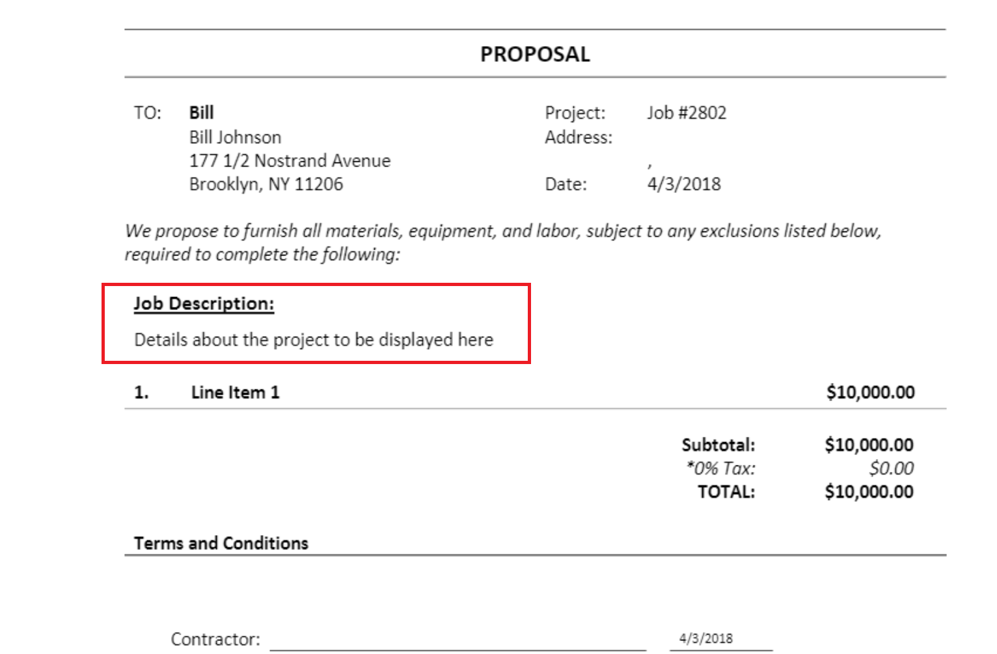
Task: Click the 4/3/2018 date value in header
Action: click(684, 184)
